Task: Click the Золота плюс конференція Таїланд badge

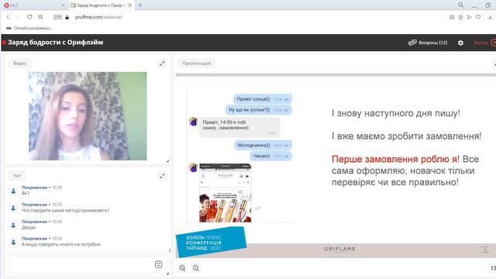Action: [211, 243]
